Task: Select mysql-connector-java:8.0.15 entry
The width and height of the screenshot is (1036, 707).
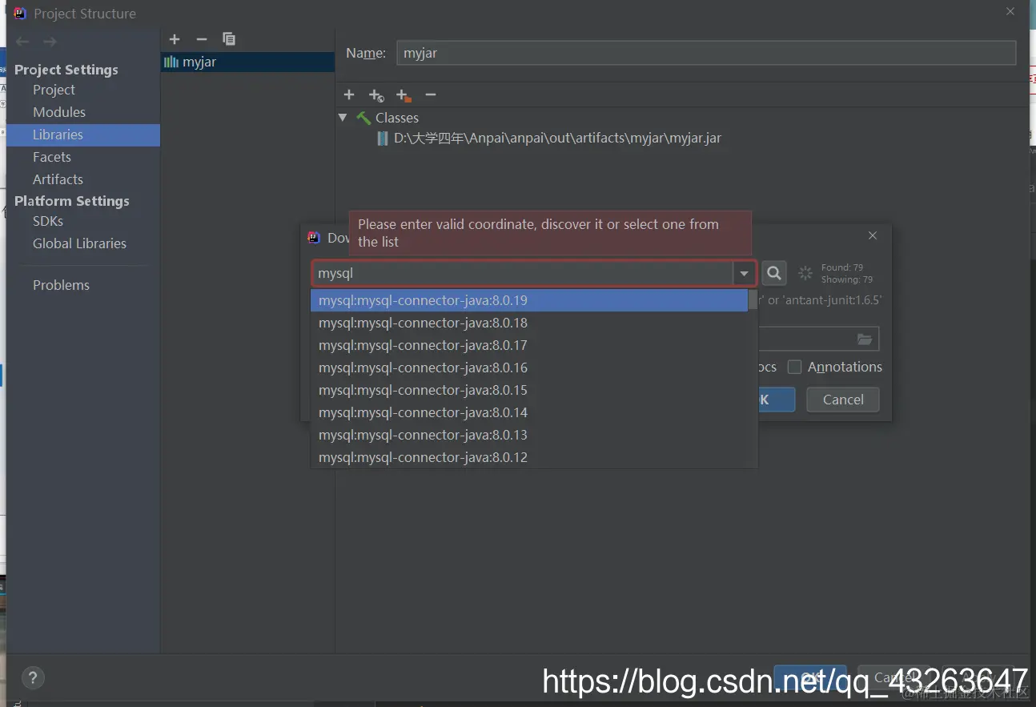Action: pos(529,390)
